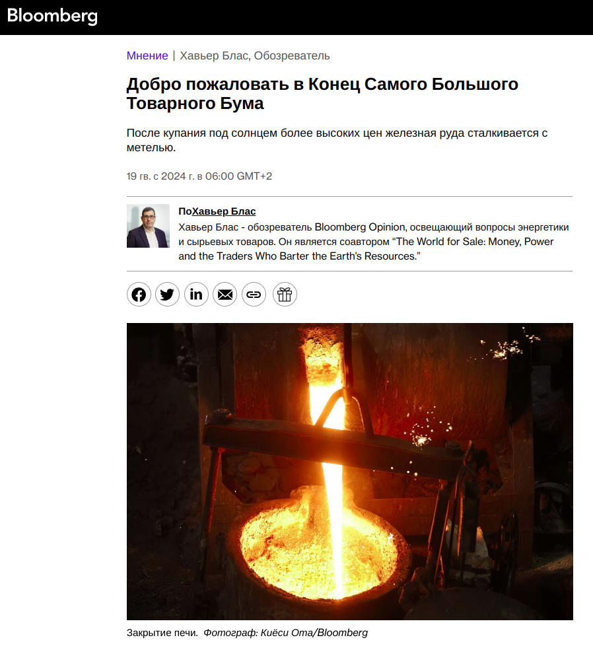Click the Bloomberg logo in the header

pos(52,16)
